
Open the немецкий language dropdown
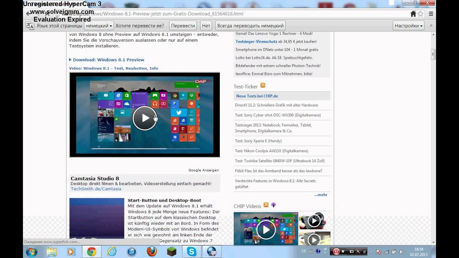tap(99, 26)
